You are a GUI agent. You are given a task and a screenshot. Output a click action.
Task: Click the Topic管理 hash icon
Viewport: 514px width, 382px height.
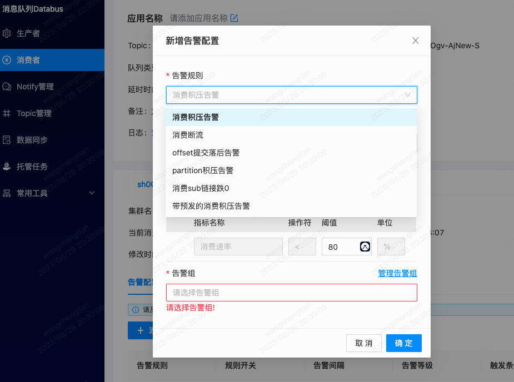tap(7, 113)
